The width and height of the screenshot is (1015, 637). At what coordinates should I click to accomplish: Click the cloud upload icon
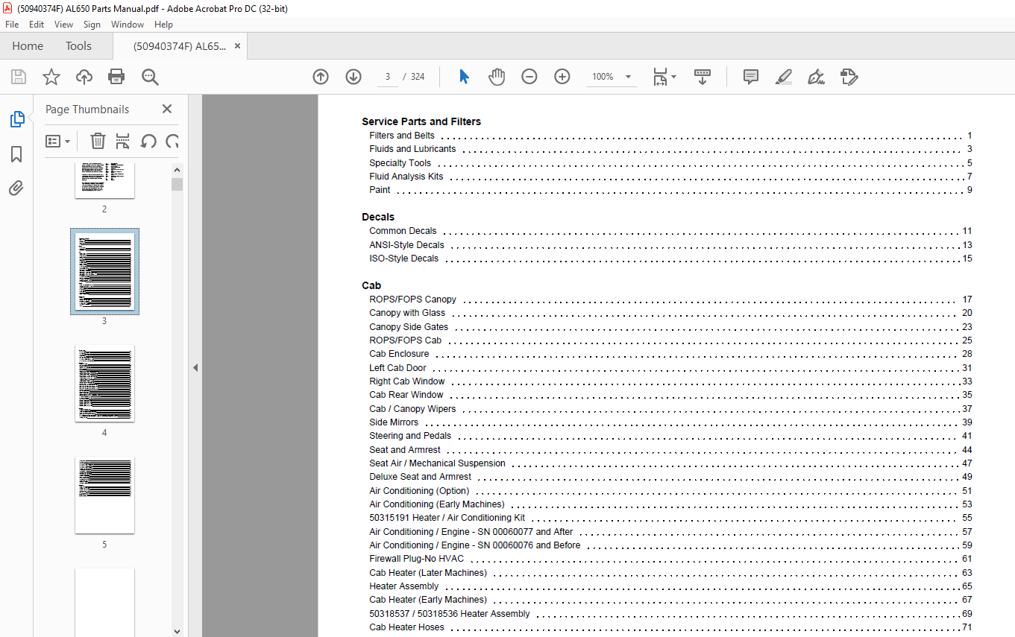[84, 77]
